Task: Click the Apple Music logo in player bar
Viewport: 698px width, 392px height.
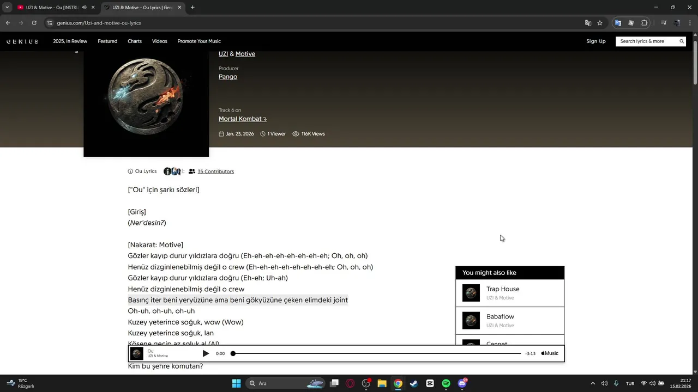Action: (550, 353)
